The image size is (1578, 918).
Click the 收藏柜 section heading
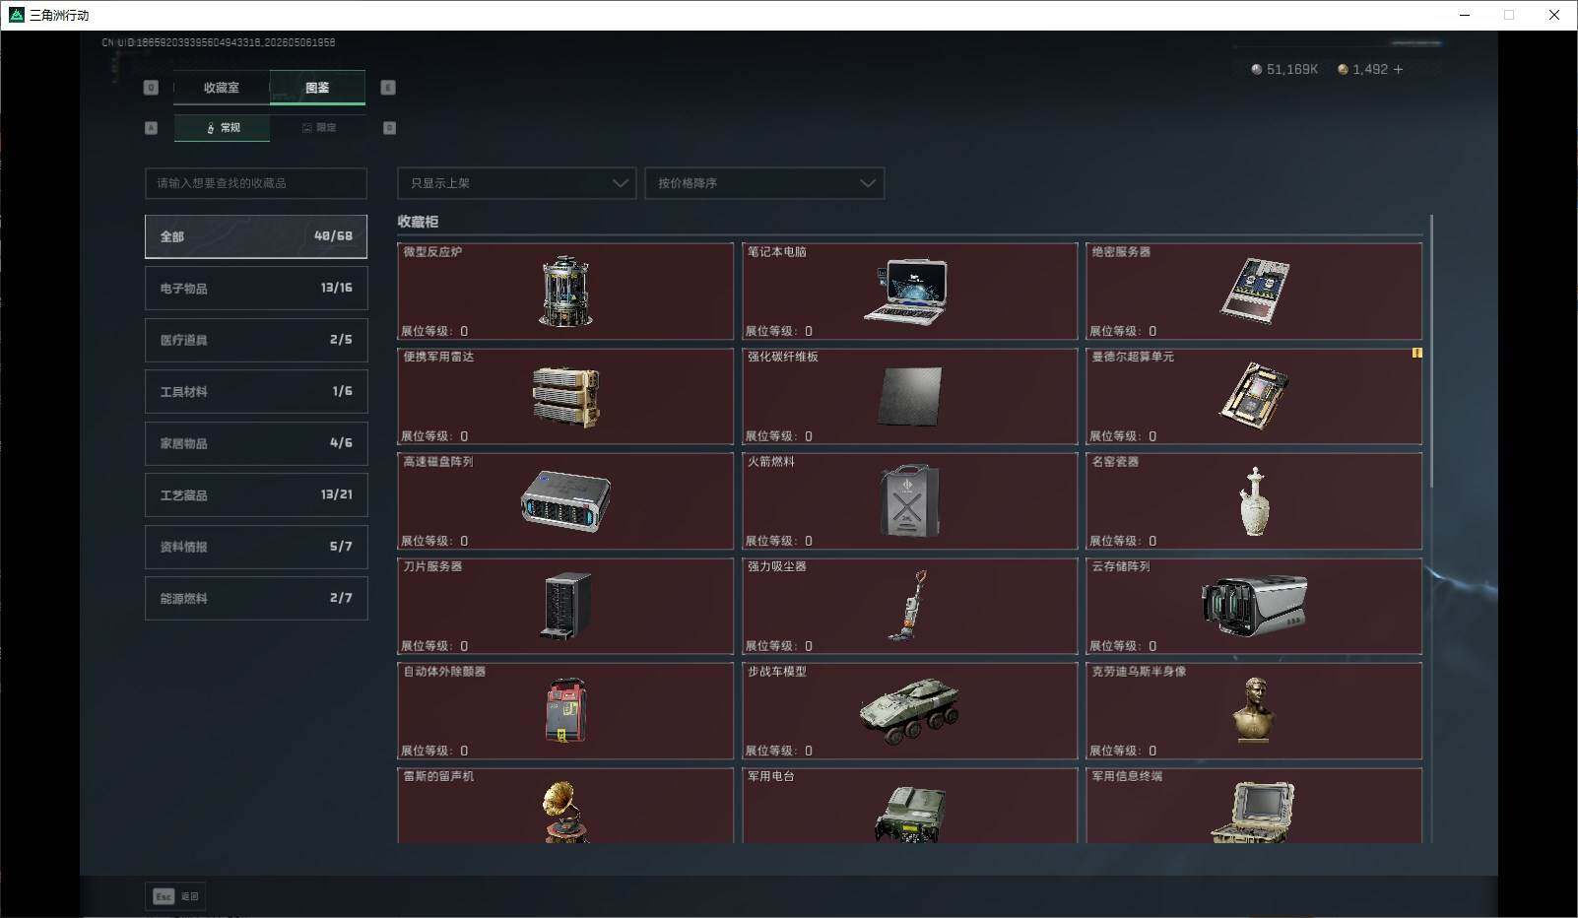click(x=418, y=222)
